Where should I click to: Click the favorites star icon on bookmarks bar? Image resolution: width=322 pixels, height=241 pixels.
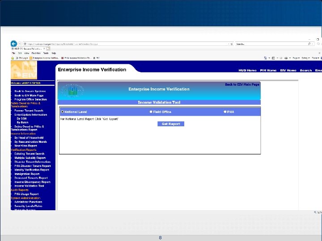[x=13, y=58]
